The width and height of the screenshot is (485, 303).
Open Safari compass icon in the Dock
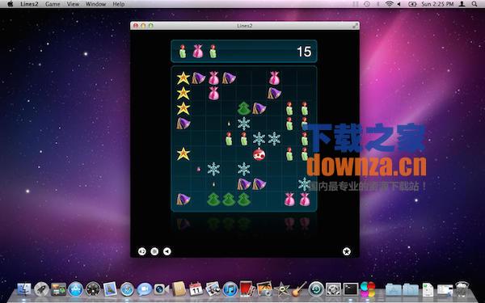coord(127,289)
